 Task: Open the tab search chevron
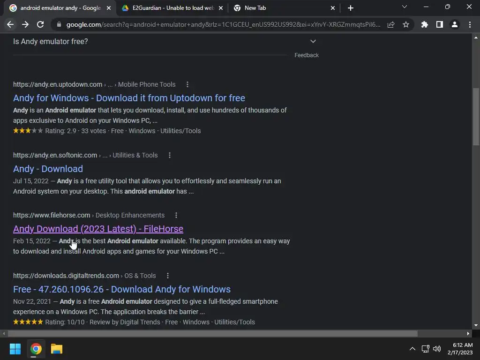405,7
